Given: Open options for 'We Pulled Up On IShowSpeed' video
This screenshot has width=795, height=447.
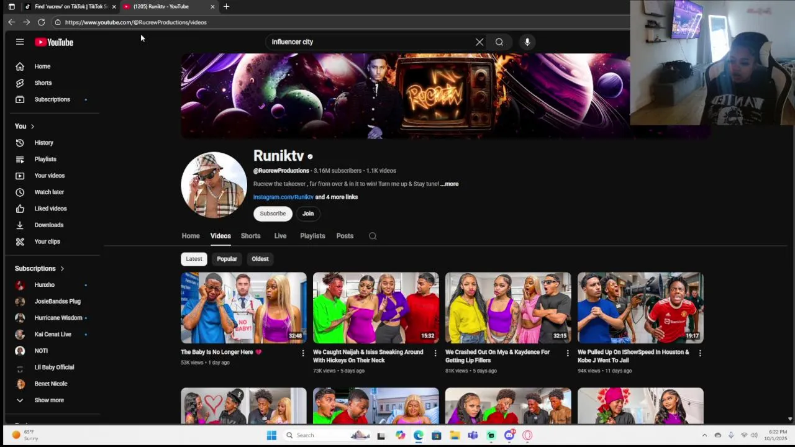Looking at the screenshot, I should pos(699,353).
